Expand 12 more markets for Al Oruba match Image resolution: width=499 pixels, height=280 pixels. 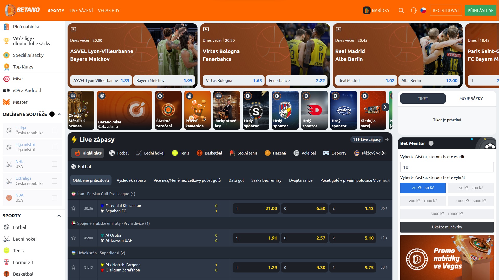coord(384,238)
